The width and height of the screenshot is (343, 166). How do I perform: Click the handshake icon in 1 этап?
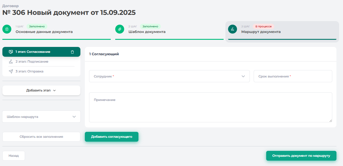coord(11,52)
